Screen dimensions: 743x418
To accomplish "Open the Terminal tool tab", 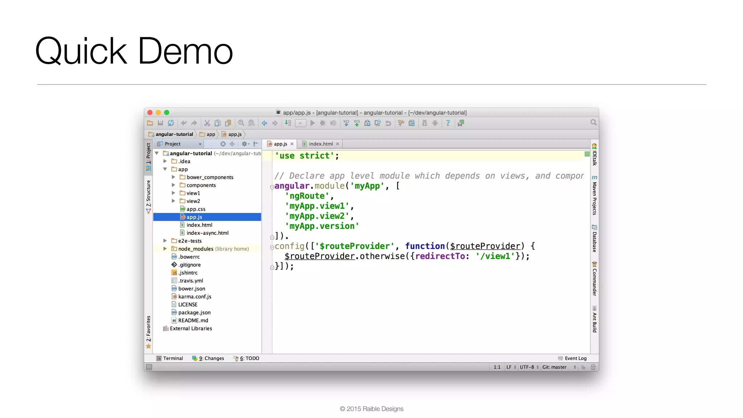I will 170,358.
